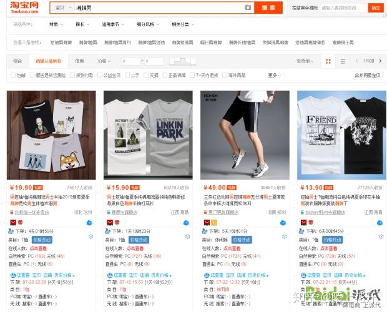Click the Taobao.com logo
The image size is (387, 314).
[24, 8]
